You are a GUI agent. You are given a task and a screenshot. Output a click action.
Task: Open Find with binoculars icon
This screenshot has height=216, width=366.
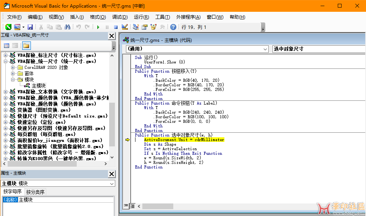pos(68,27)
